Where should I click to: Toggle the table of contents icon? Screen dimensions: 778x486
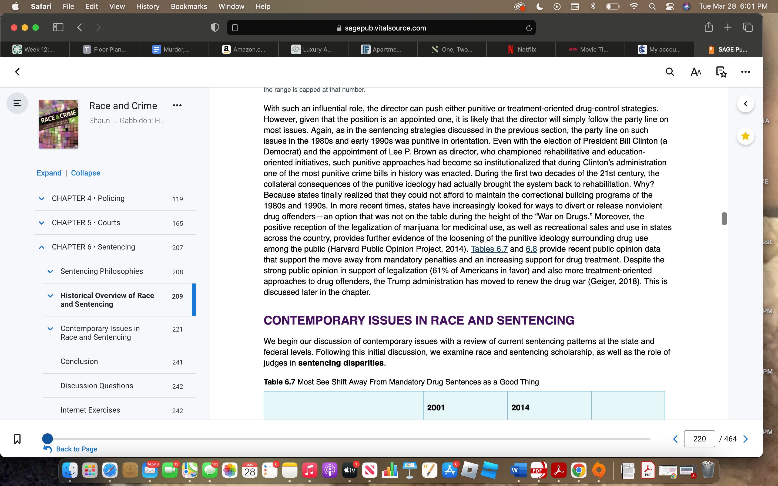17,103
